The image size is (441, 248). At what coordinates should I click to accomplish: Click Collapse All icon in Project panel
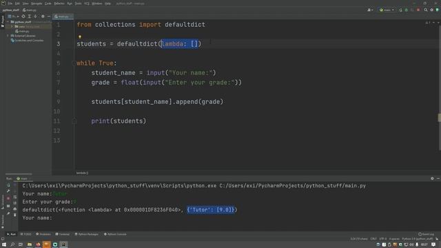click(x=35, y=17)
